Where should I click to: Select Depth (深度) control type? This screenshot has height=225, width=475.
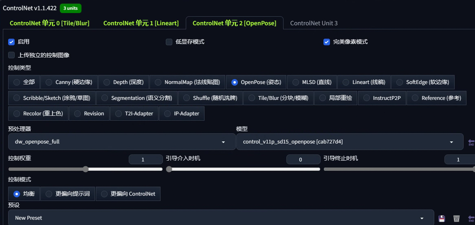pos(123,82)
